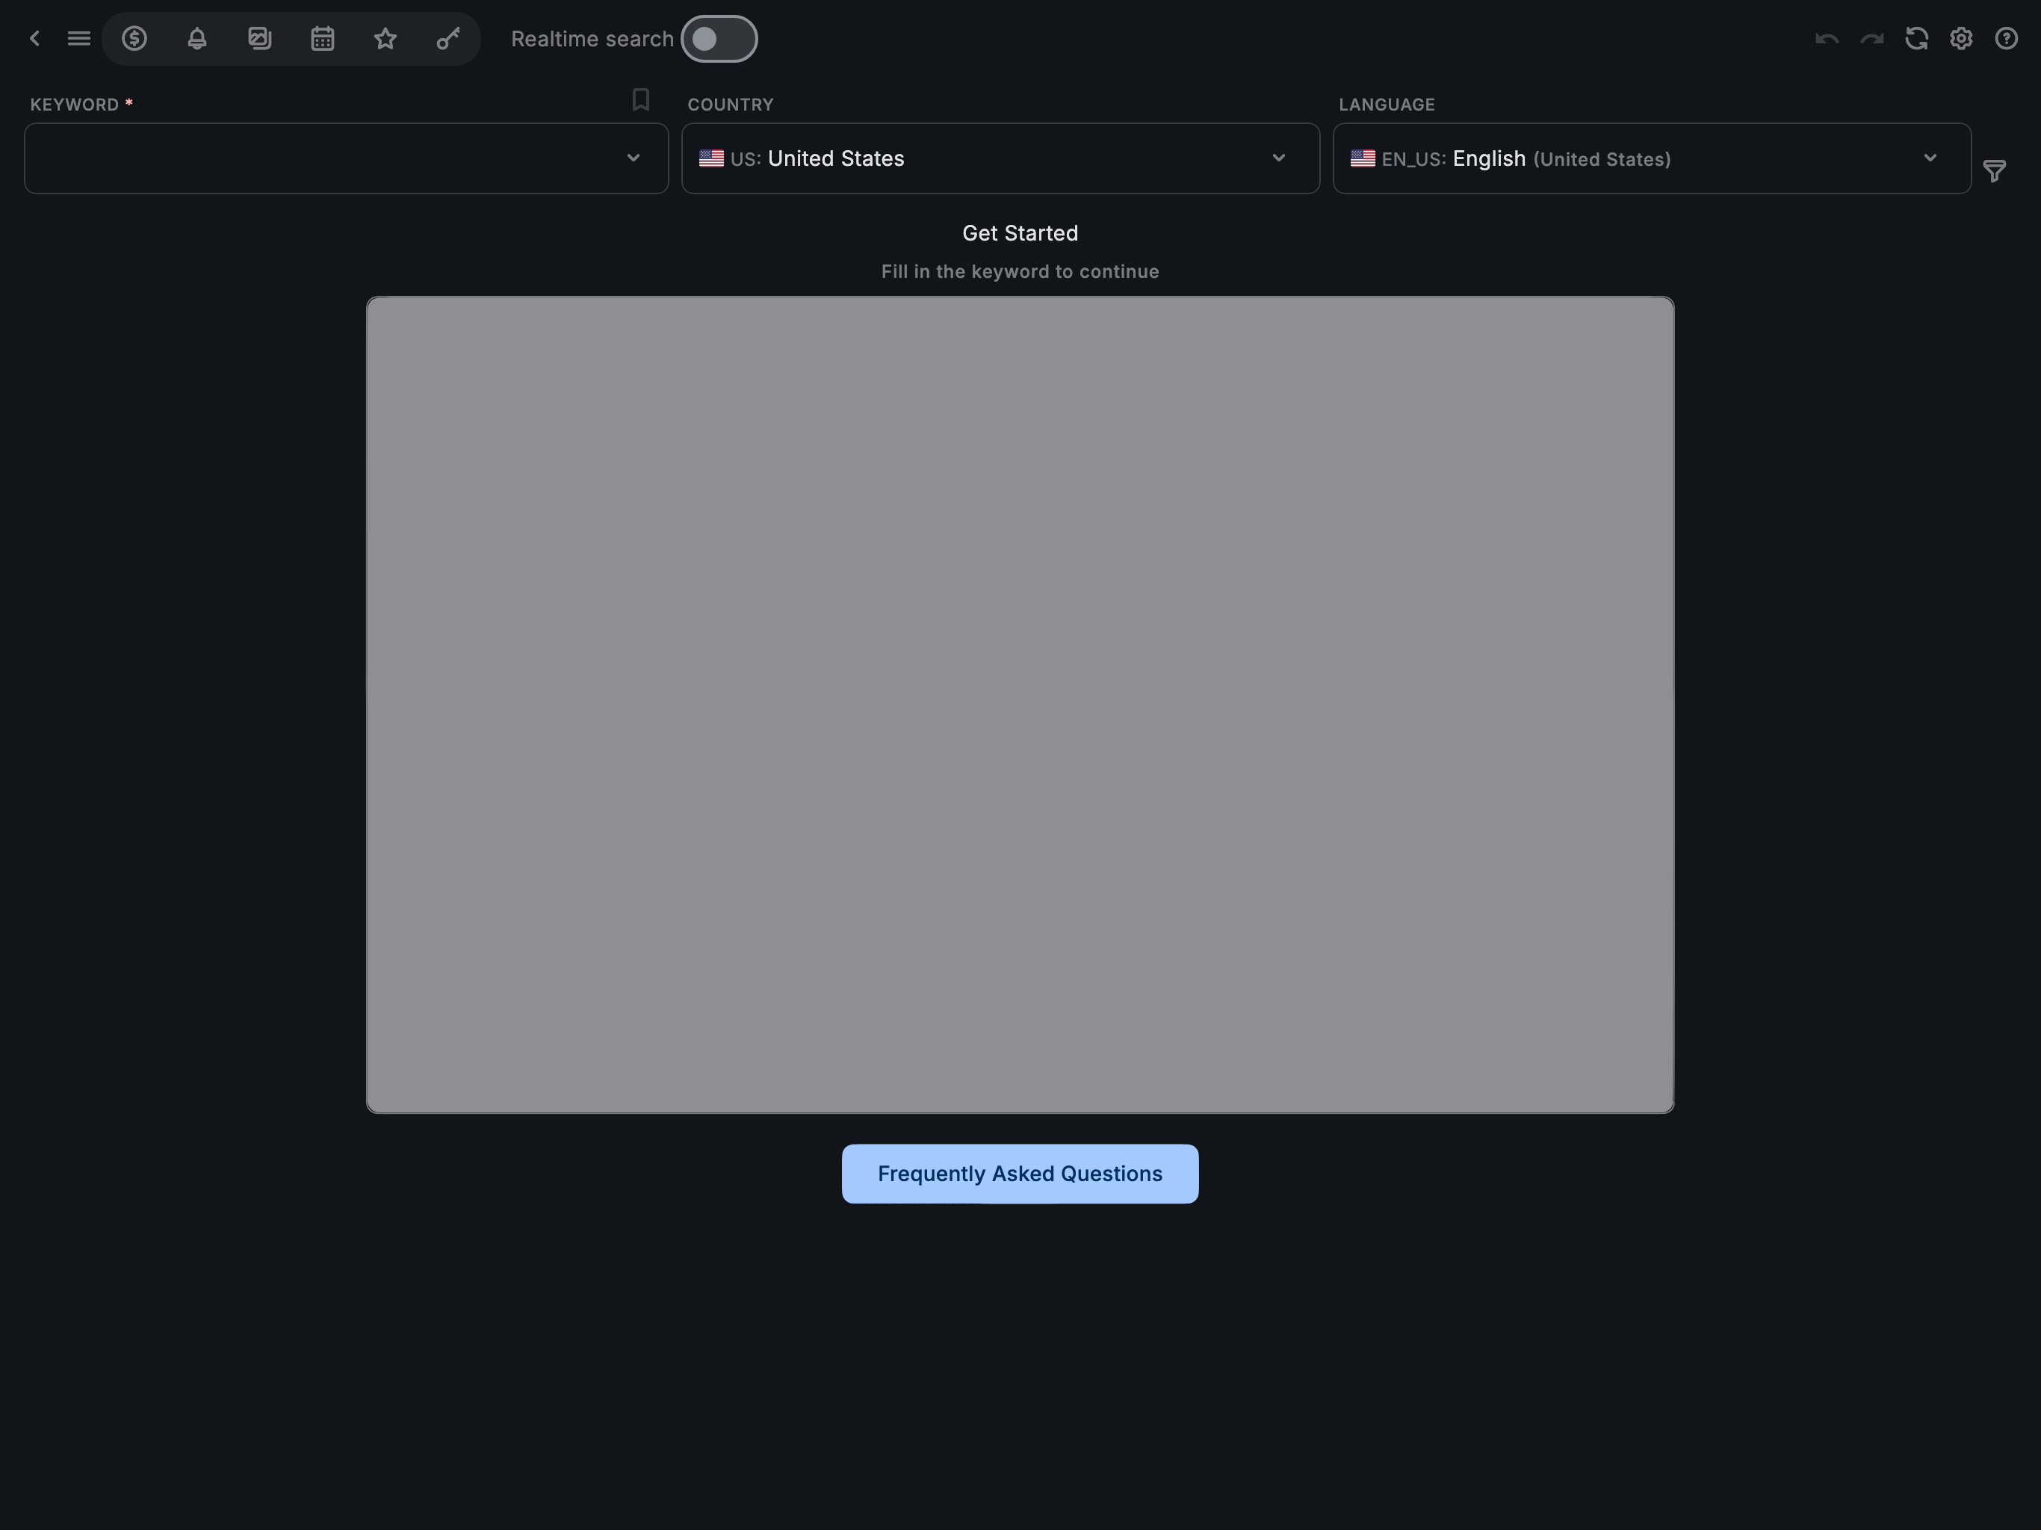Click the keyword key icon

coord(447,39)
